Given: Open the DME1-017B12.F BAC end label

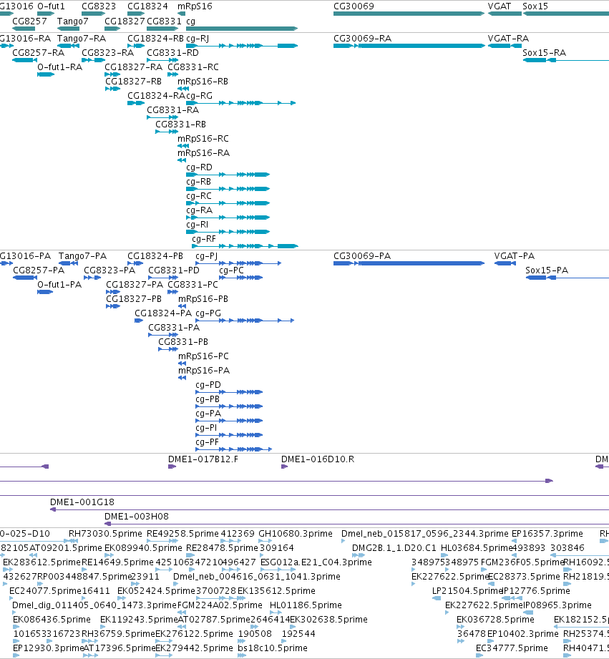Looking at the screenshot, I should (x=203, y=459).
